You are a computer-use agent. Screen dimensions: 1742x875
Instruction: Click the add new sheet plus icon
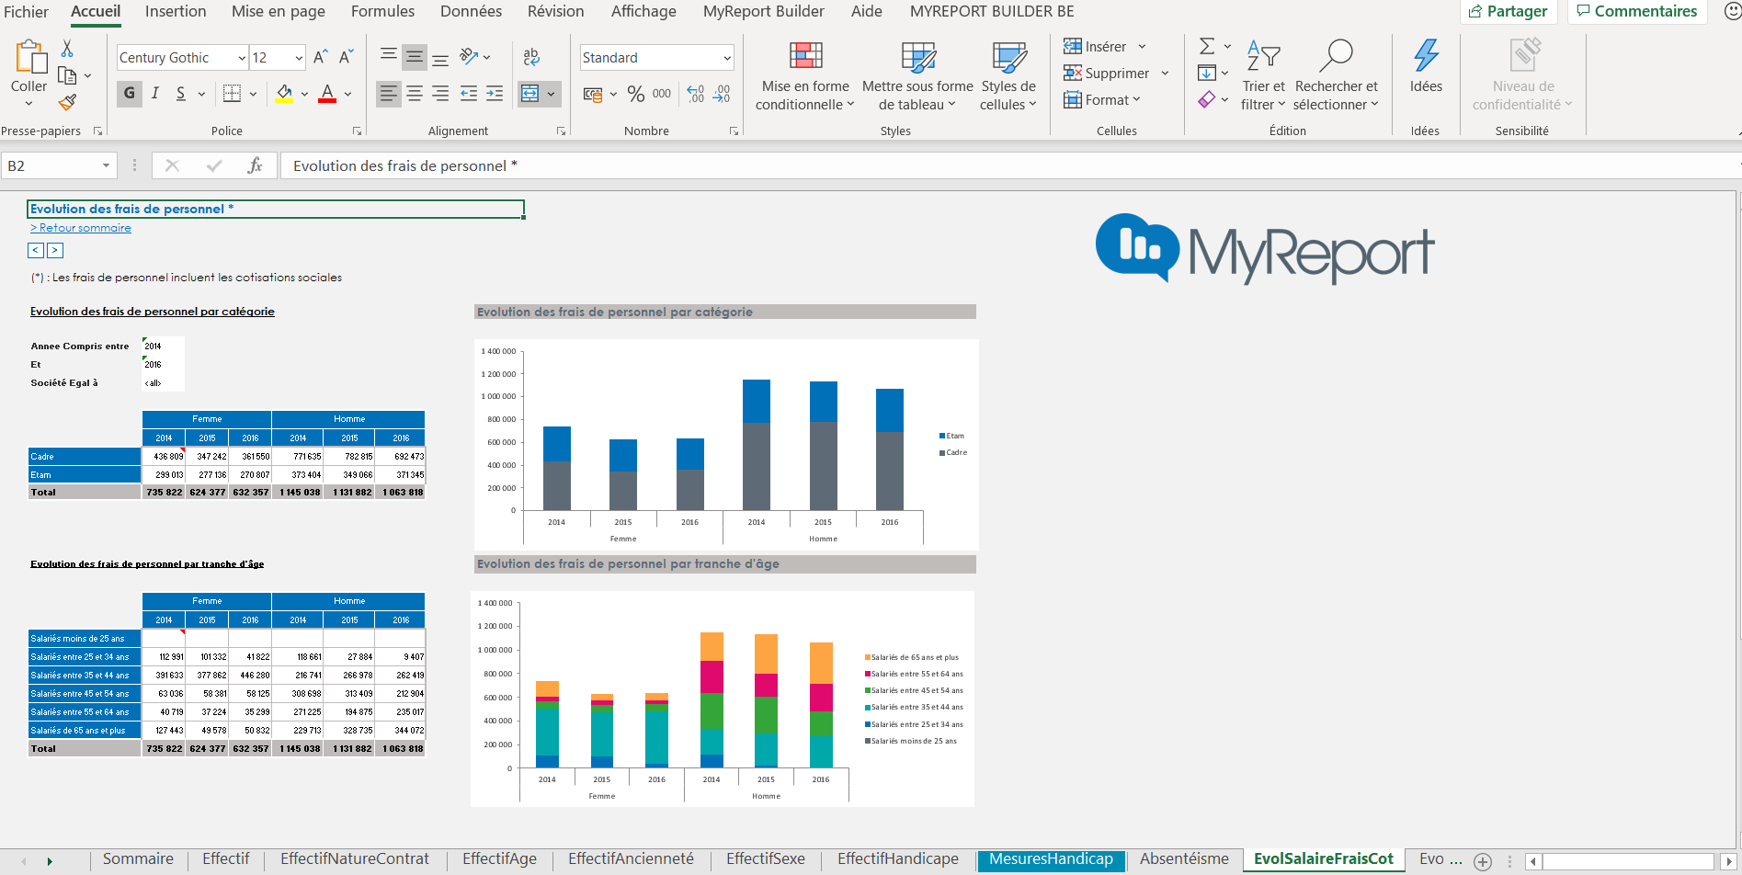click(1483, 861)
